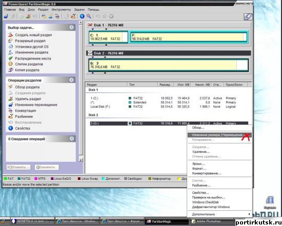Click the left panel scrollbar down arrow
This screenshot has height=226, width=282.
(81, 160)
